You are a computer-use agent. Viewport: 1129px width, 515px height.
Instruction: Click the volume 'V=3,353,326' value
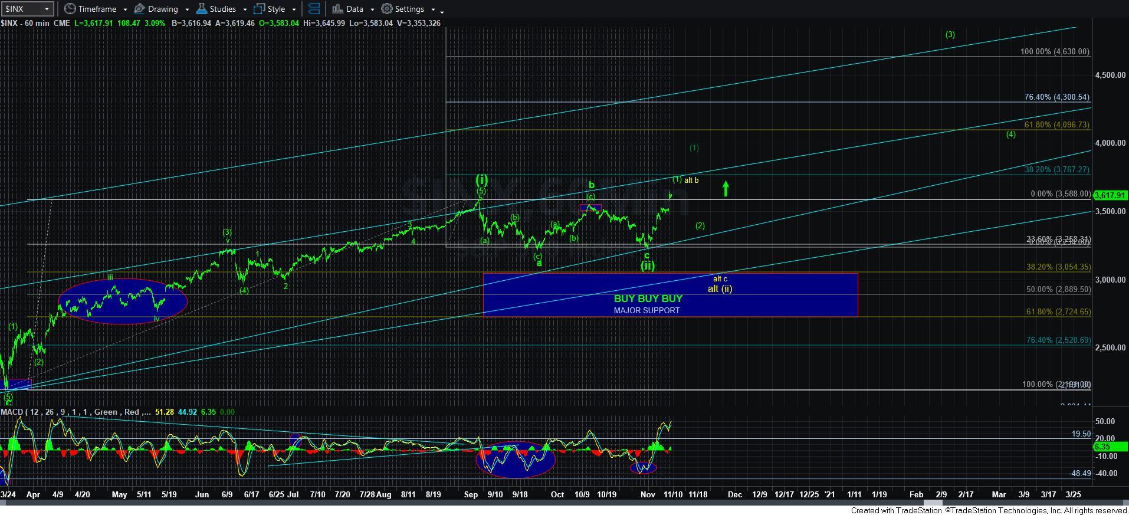[x=418, y=23]
